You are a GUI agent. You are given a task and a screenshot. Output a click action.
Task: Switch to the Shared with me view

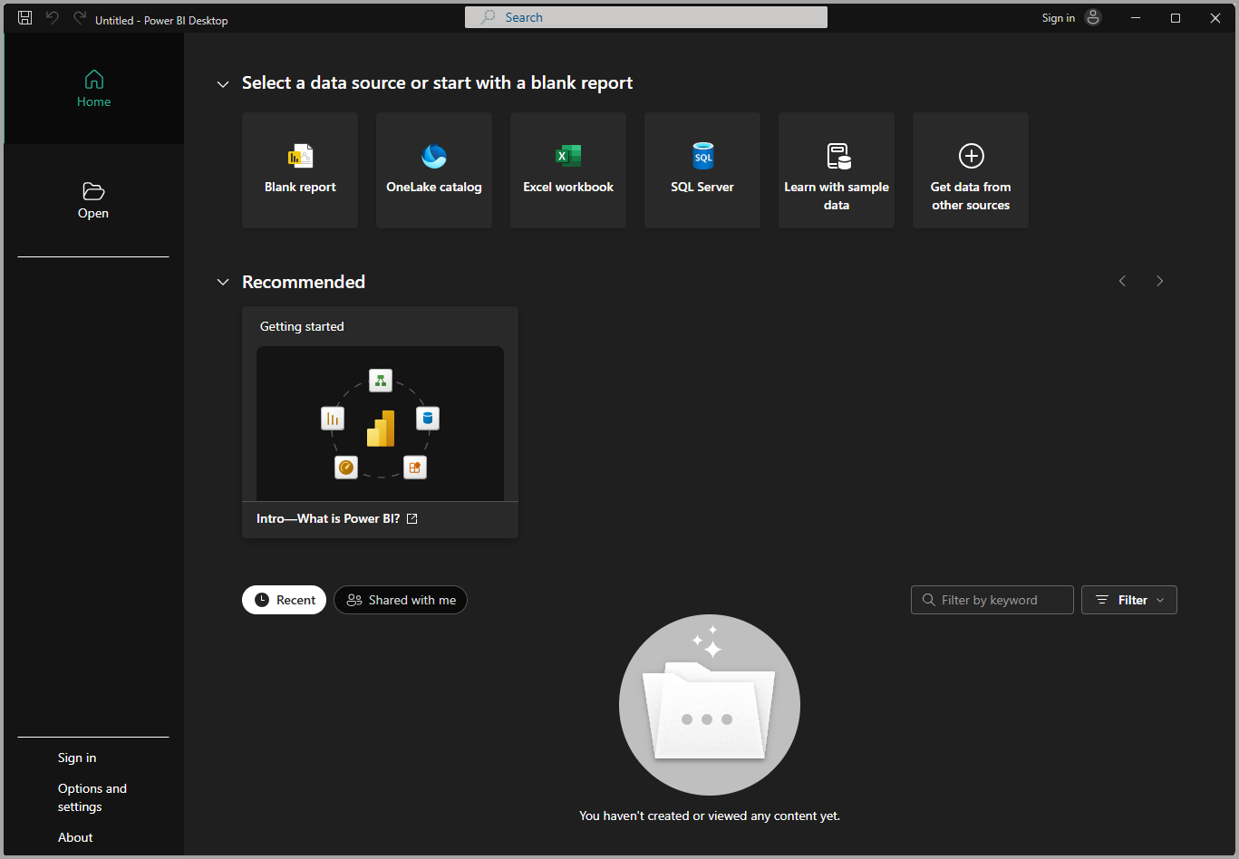[x=400, y=600]
